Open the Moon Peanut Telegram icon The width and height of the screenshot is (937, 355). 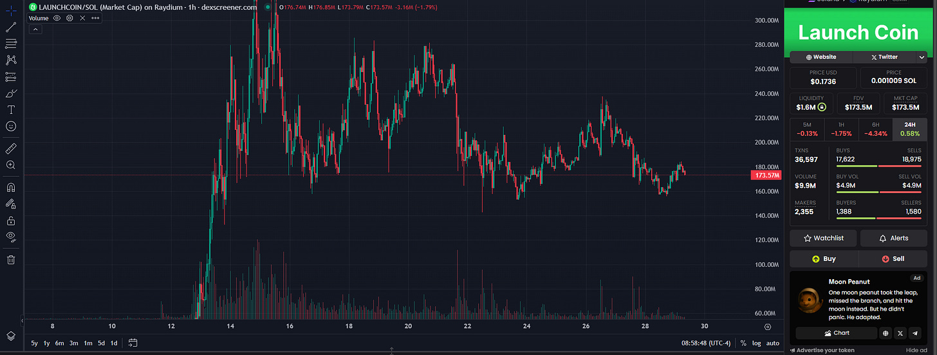[915, 333]
